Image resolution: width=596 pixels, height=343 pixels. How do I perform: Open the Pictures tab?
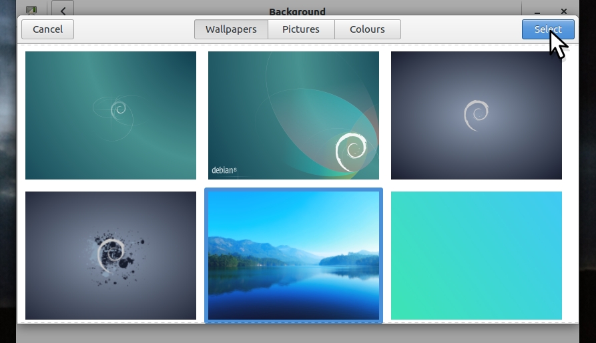(x=300, y=29)
